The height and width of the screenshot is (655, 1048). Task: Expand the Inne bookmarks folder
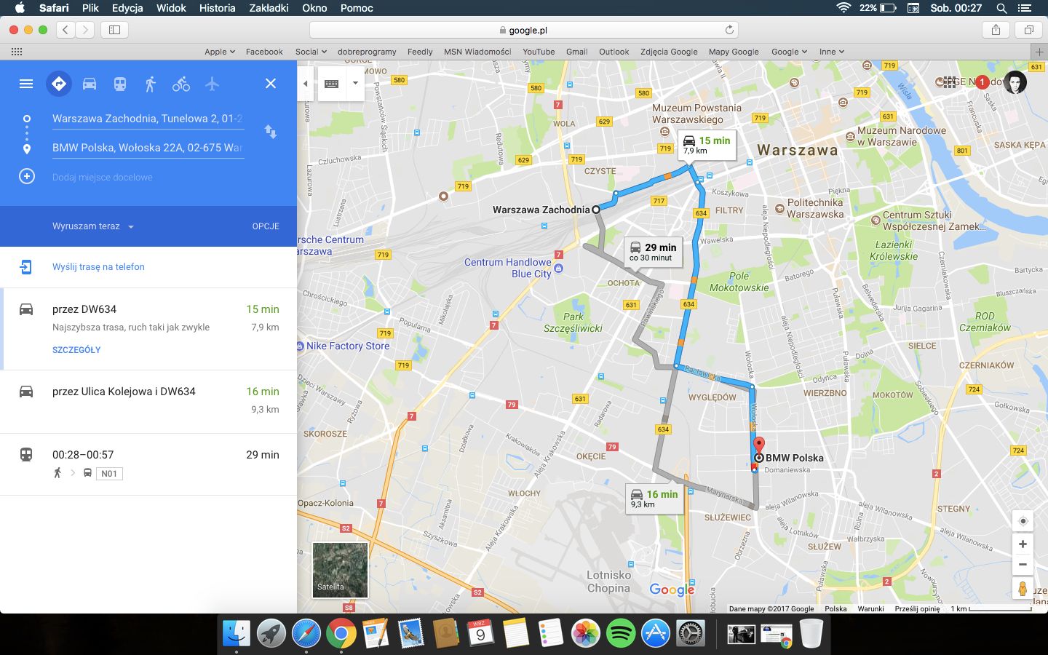(832, 52)
